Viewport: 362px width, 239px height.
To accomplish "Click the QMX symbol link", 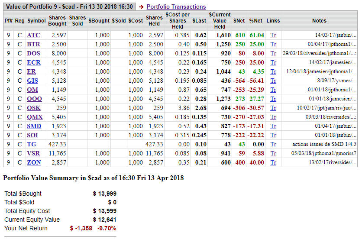I will coord(35,117).
